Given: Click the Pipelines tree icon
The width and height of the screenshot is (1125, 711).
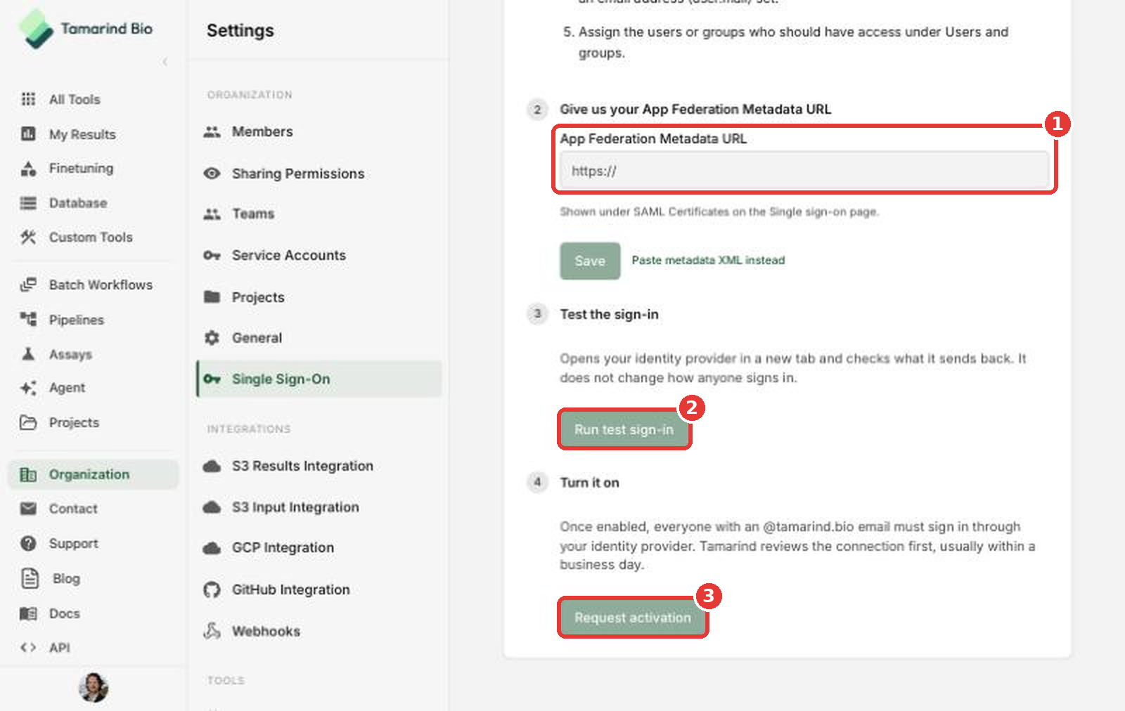Looking at the screenshot, I should pyautogui.click(x=28, y=319).
